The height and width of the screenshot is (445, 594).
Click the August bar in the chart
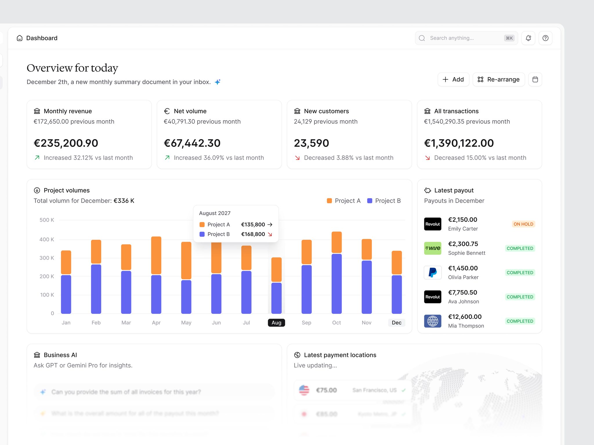point(276,285)
